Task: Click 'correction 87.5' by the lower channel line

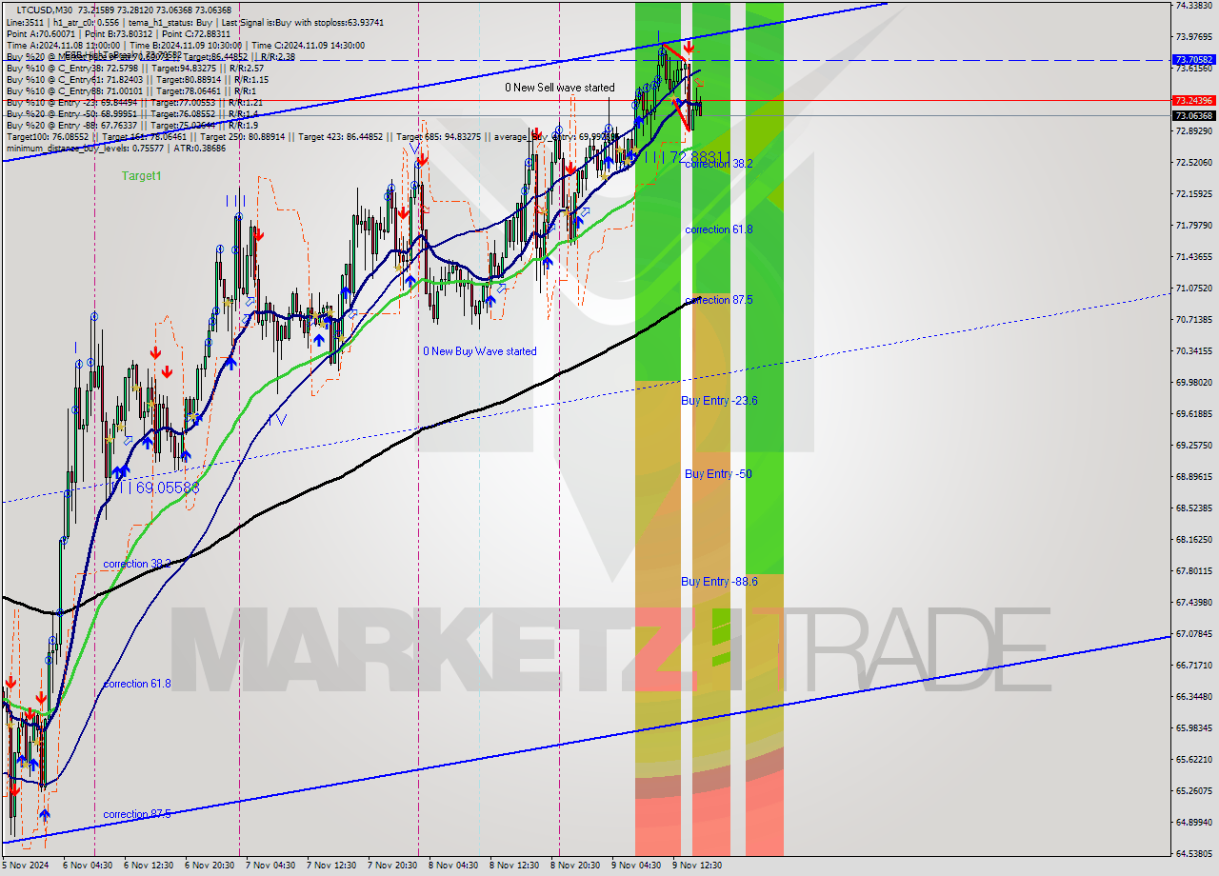Action: pos(137,815)
